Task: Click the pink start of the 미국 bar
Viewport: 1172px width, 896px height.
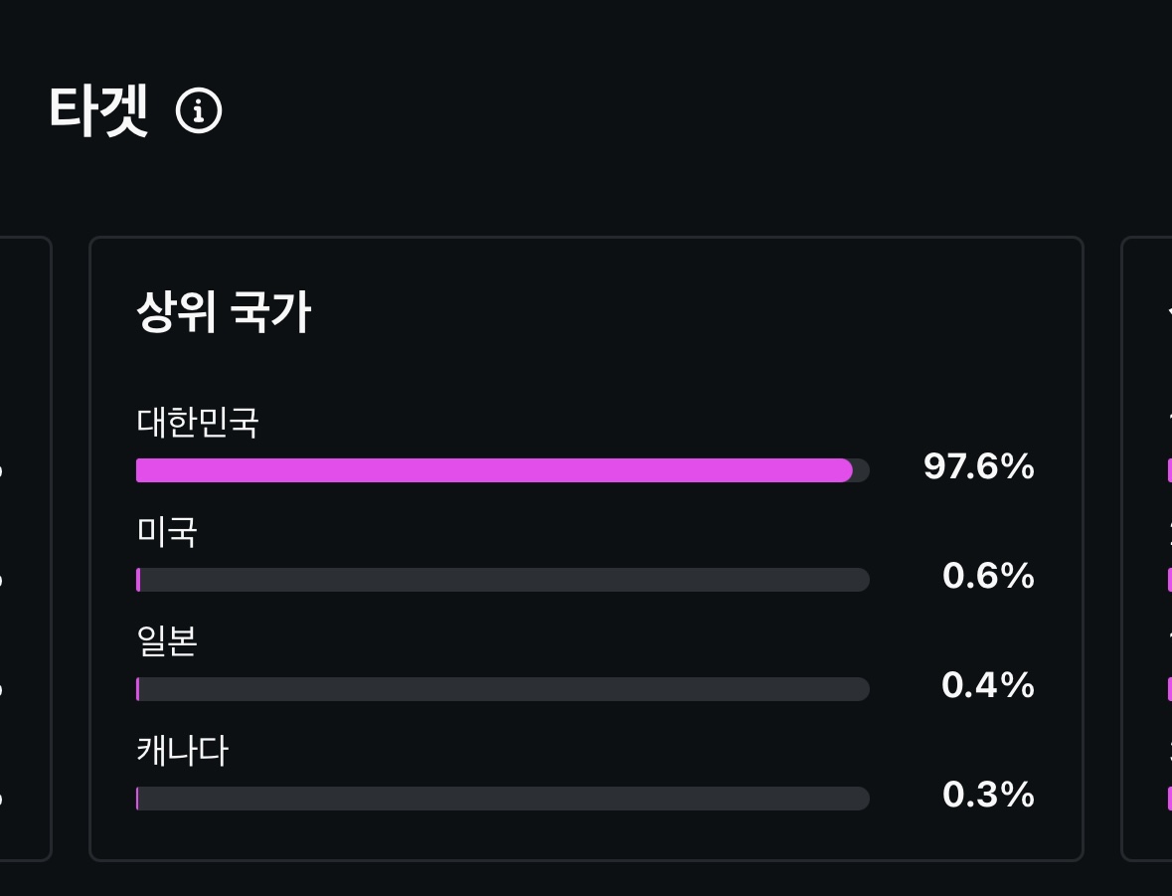Action: [138, 580]
